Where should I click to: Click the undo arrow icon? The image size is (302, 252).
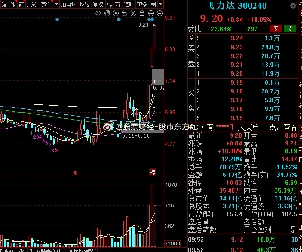124,13
